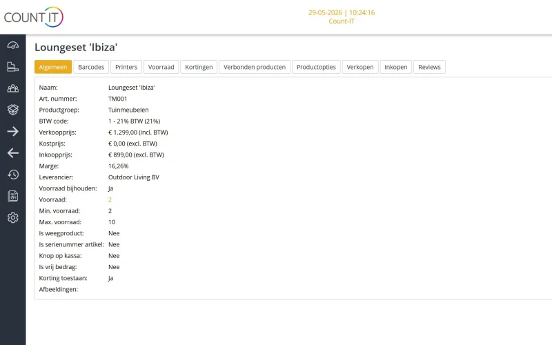Open the settings gear icon

coord(12,217)
